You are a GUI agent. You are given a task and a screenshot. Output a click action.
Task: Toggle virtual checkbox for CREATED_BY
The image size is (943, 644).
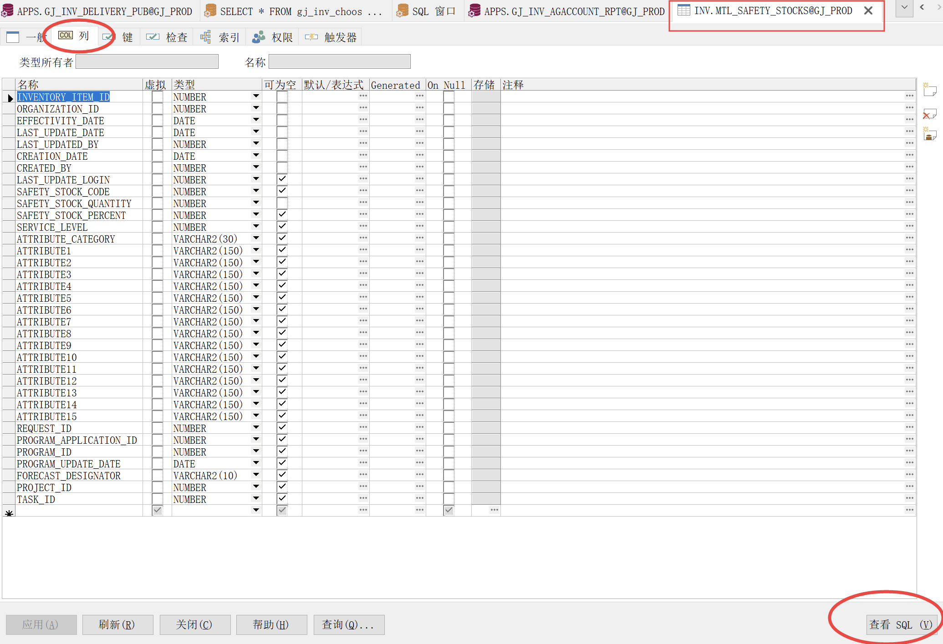pyautogui.click(x=157, y=167)
